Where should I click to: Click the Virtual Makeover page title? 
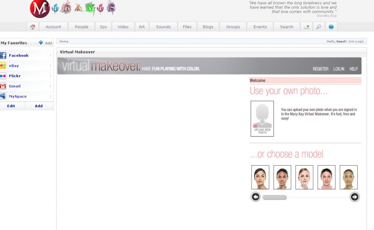[77, 52]
